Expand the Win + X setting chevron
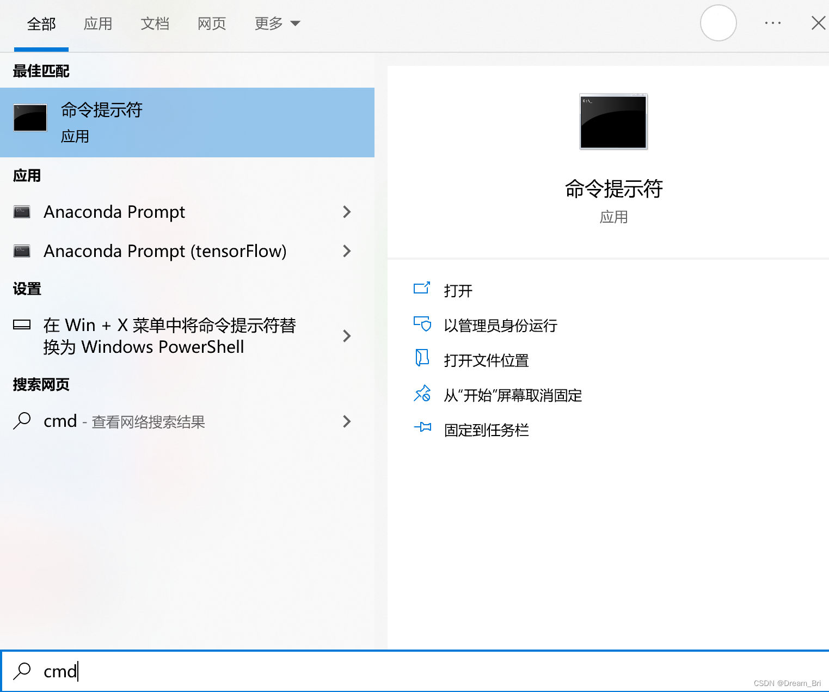The width and height of the screenshot is (829, 692). (347, 336)
